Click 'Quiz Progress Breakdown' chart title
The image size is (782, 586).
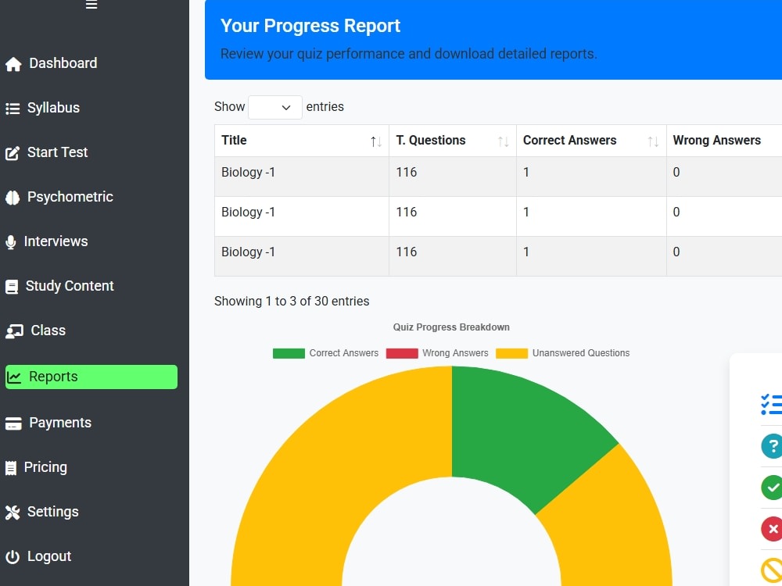[451, 327]
